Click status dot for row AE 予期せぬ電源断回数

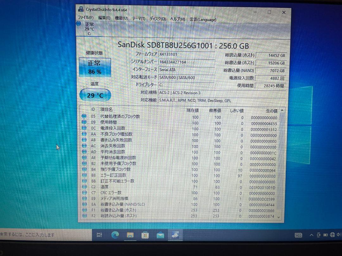pyautogui.click(x=85, y=157)
